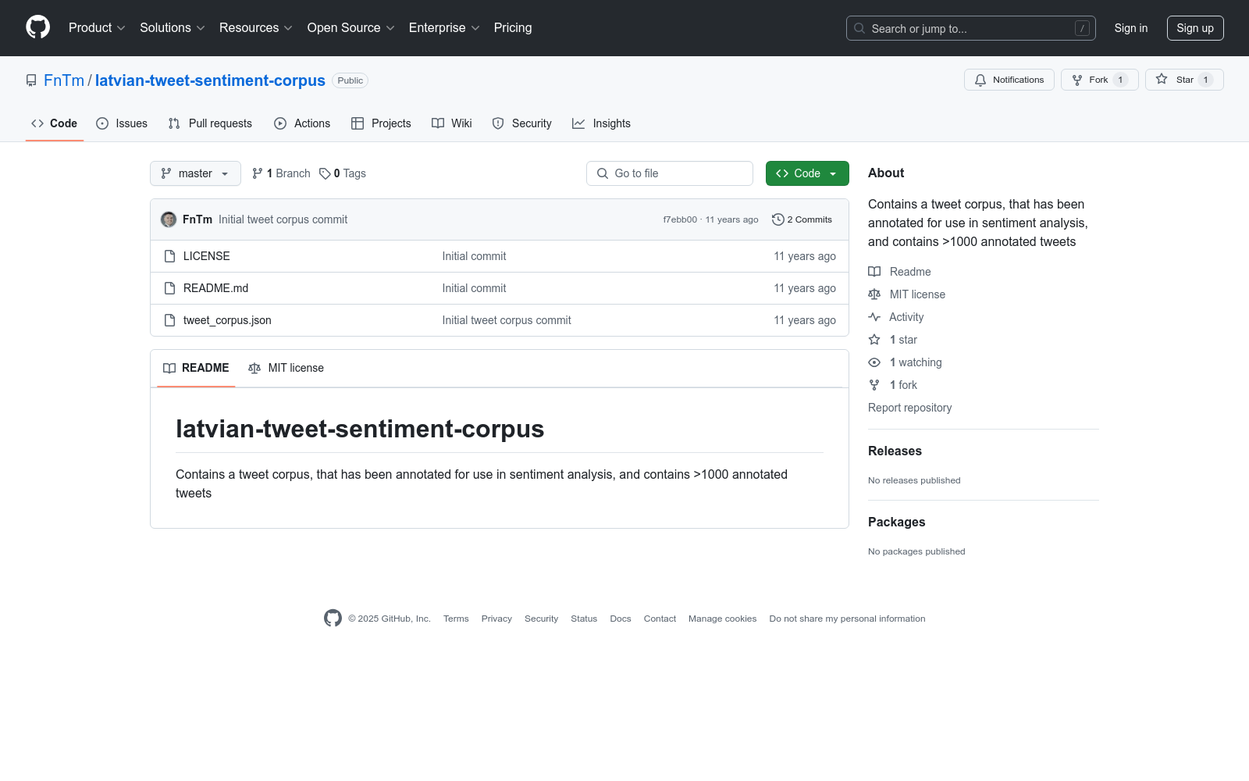The width and height of the screenshot is (1249, 781).
Task: Click Do not share my personal information
Action: [847, 619]
